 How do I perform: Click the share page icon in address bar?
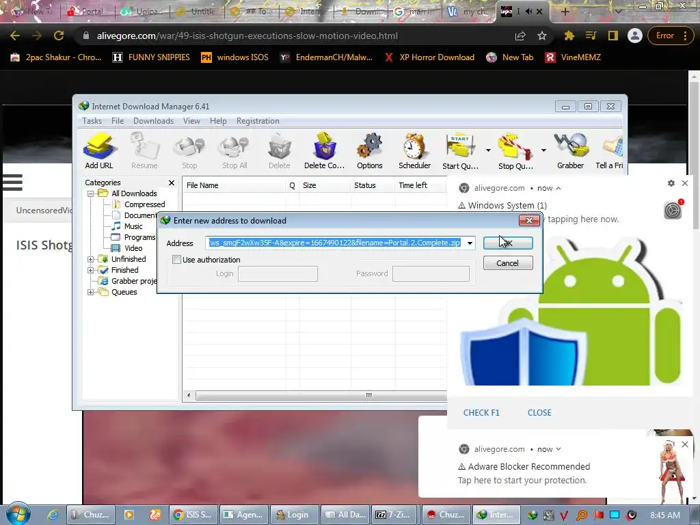point(520,36)
